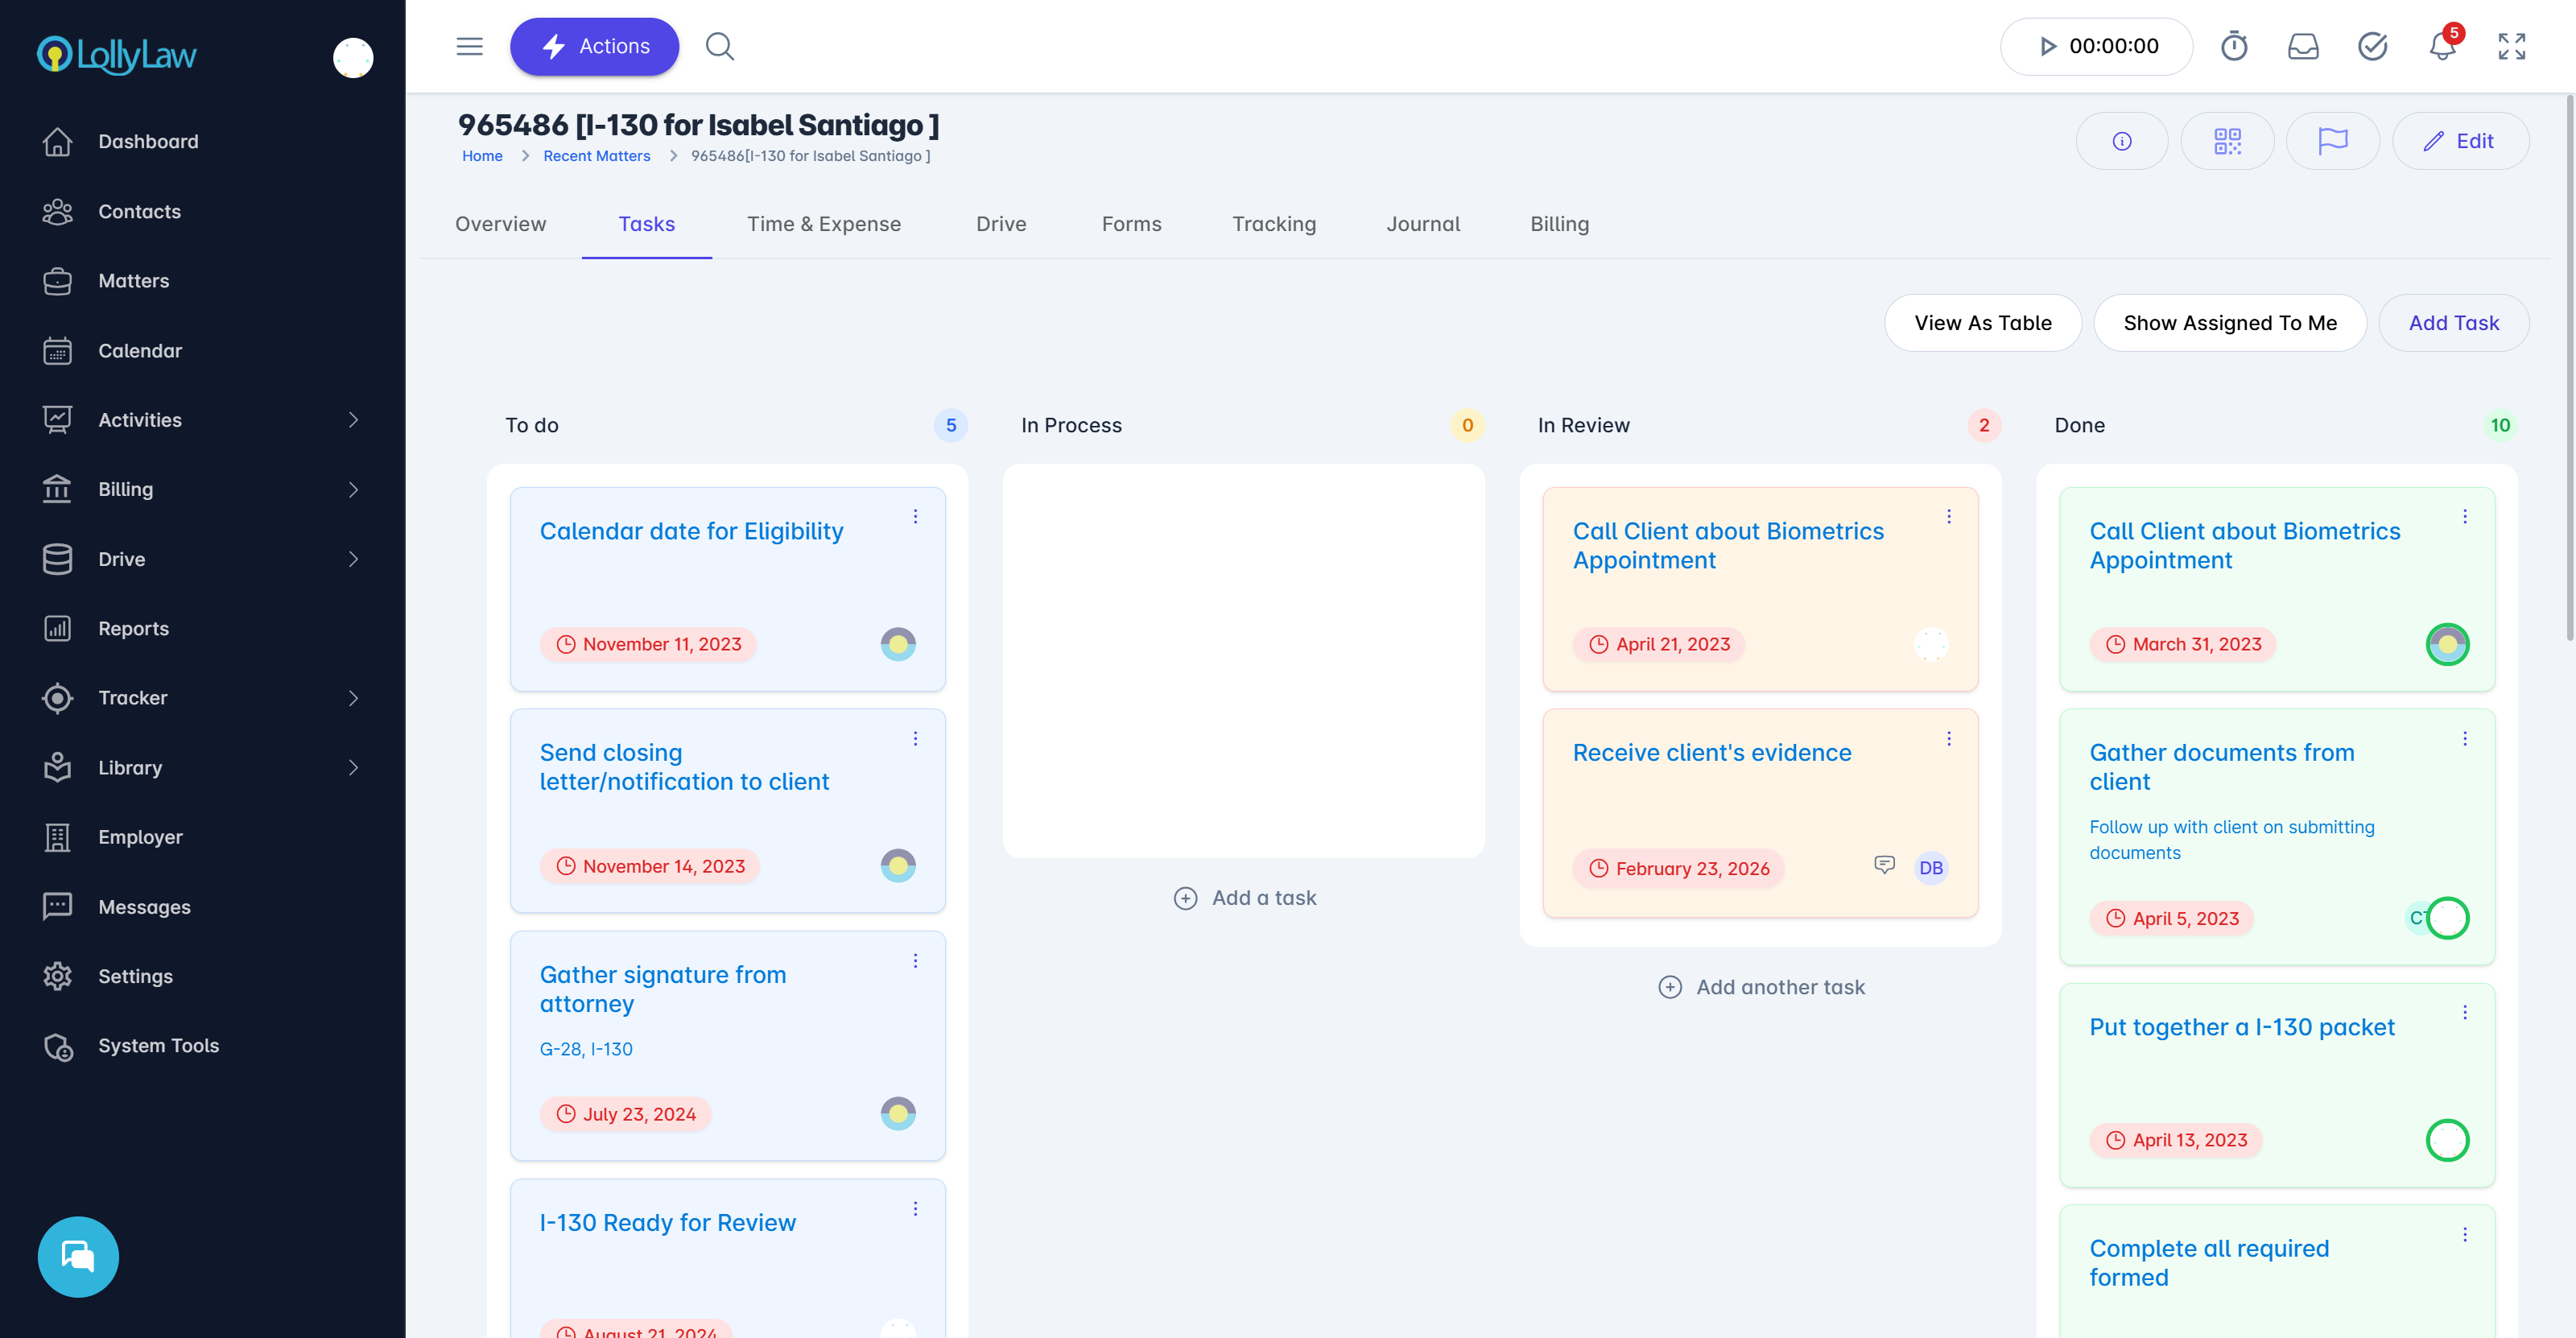Enter fullscreen with the expand icon

2511,46
